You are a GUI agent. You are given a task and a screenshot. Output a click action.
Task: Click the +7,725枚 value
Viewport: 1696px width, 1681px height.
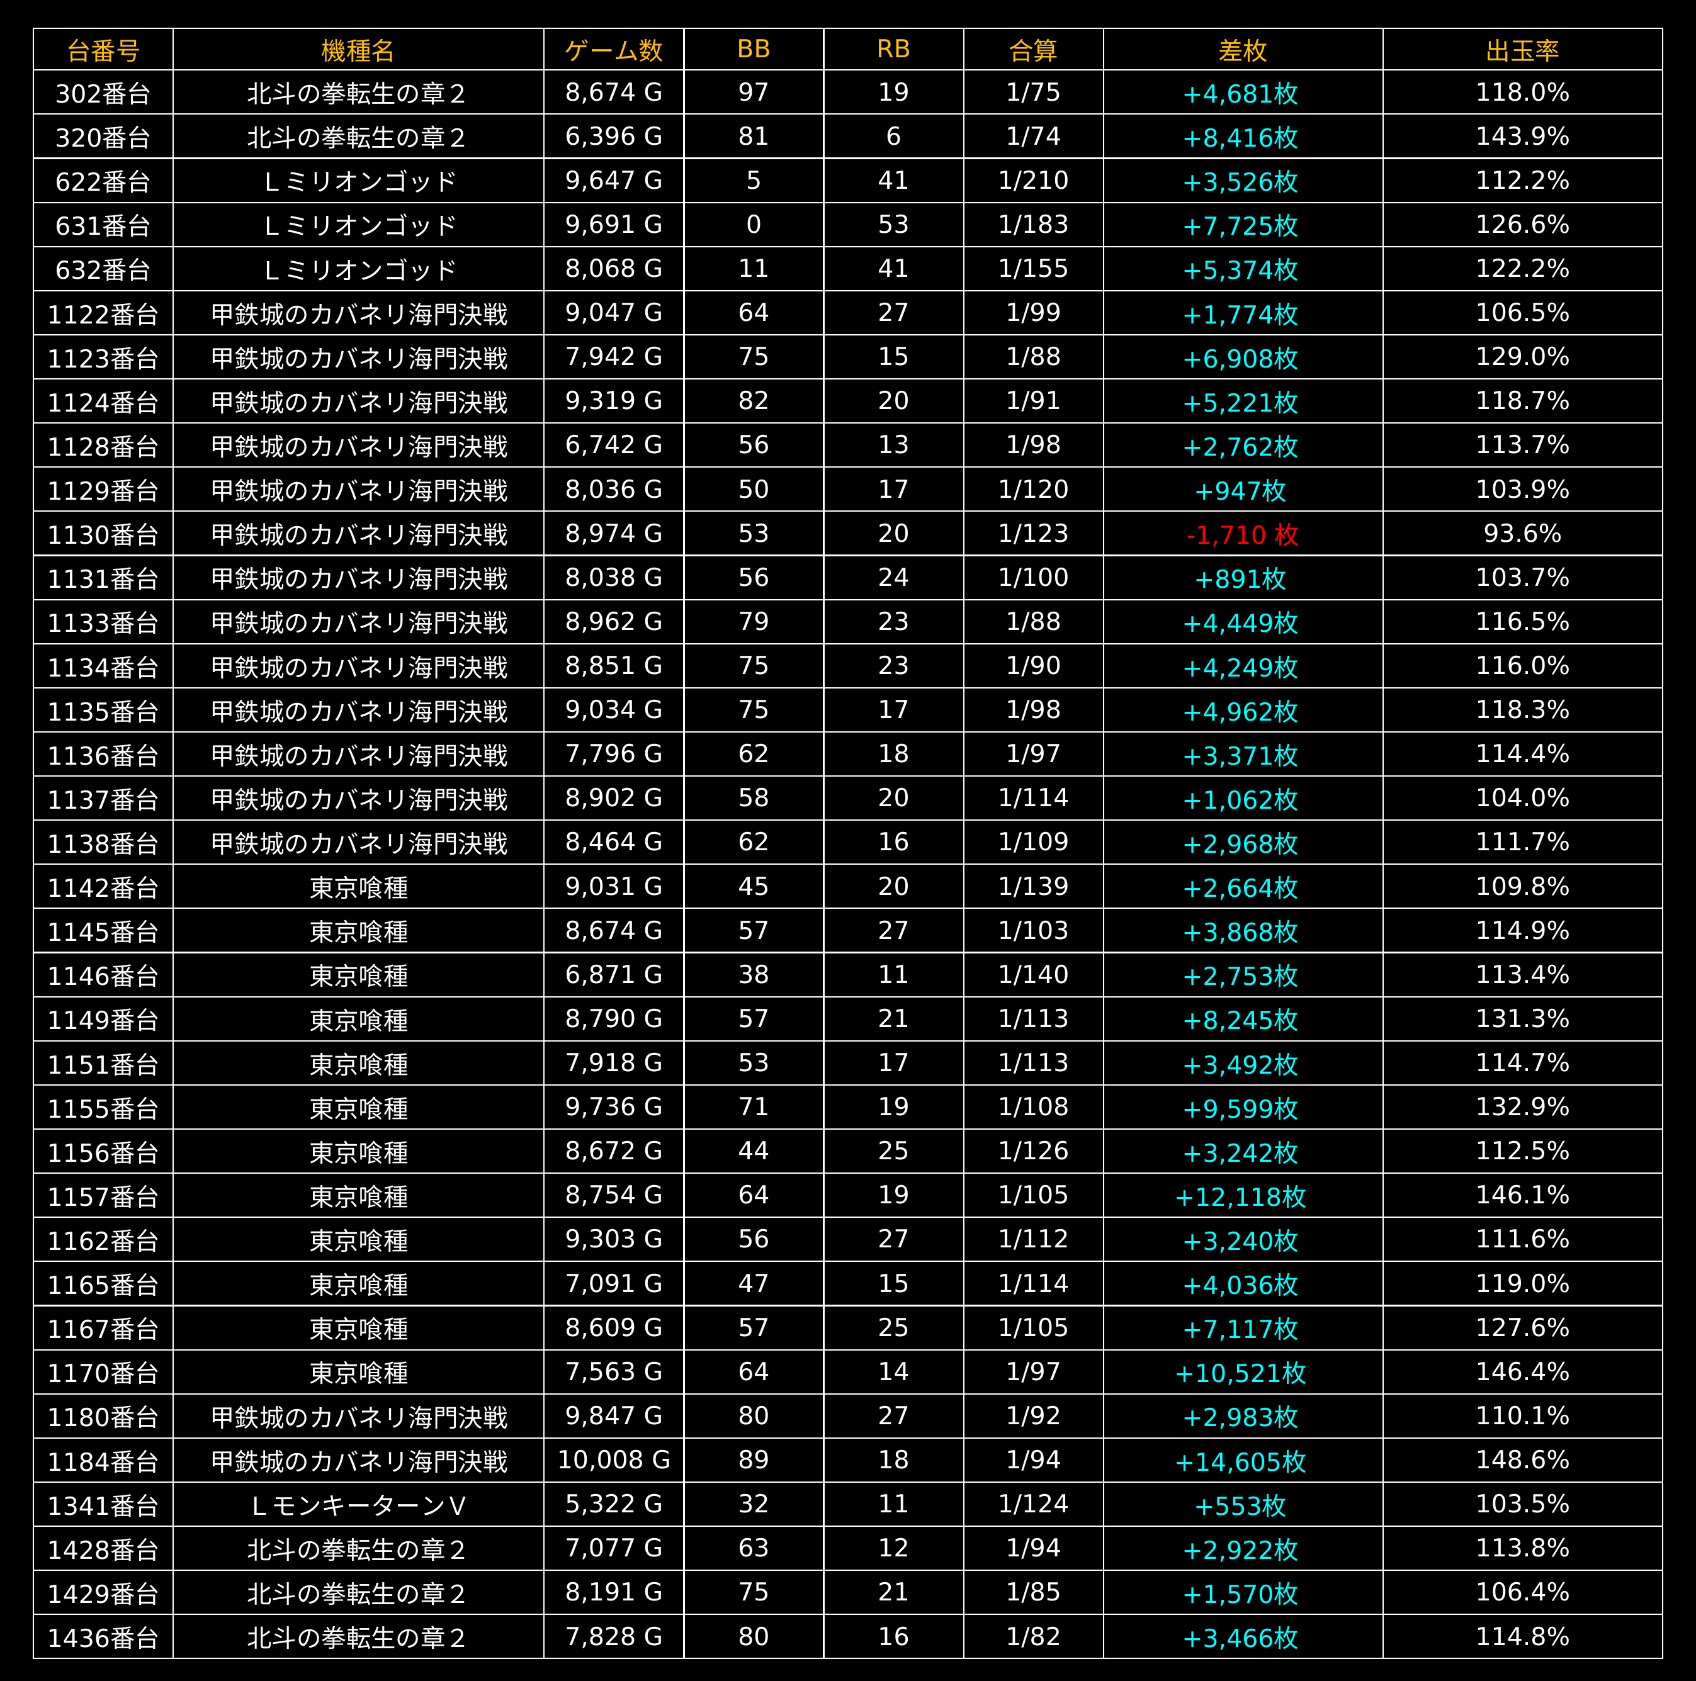click(1240, 225)
